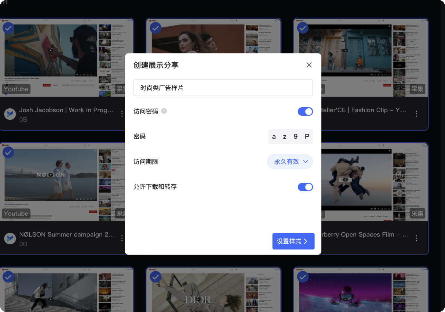Click the file icon beside NØLSON Summer campaign title

pos(10,238)
